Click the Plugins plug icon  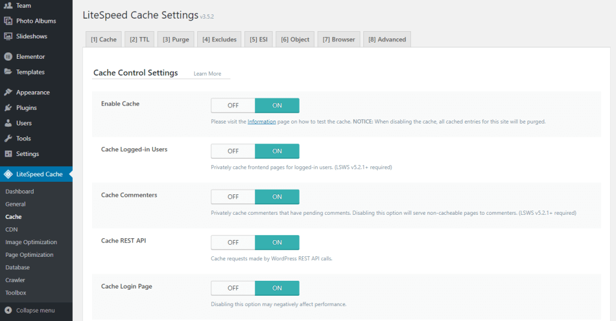[x=8, y=108]
